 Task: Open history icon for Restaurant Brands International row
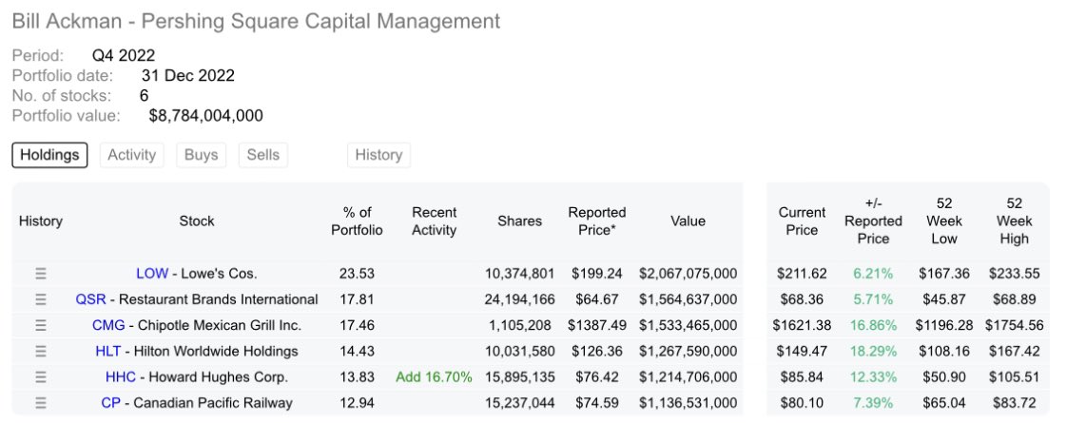(x=41, y=300)
